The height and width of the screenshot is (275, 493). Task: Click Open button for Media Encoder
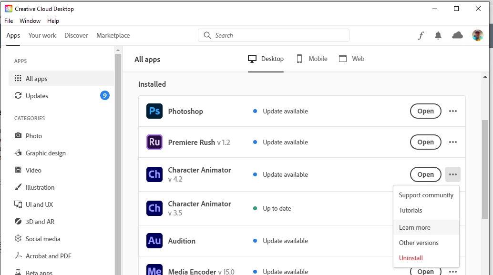(425, 271)
